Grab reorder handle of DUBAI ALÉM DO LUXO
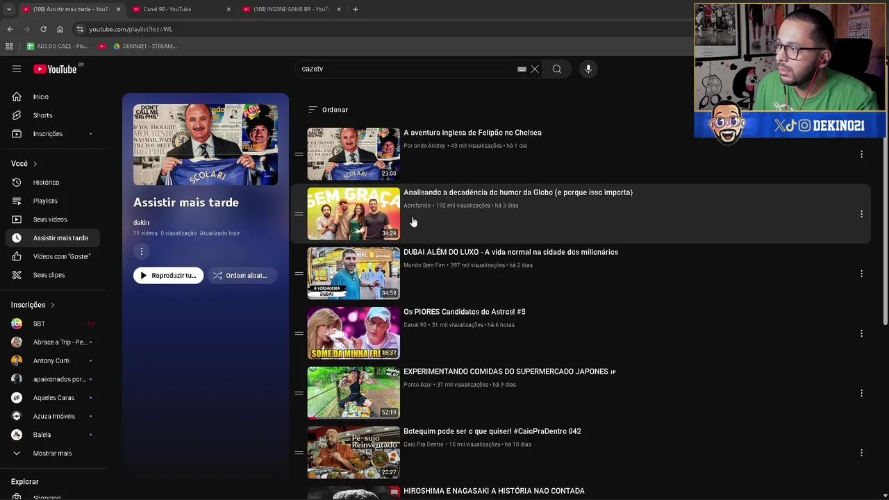This screenshot has height=500, width=889. click(299, 274)
